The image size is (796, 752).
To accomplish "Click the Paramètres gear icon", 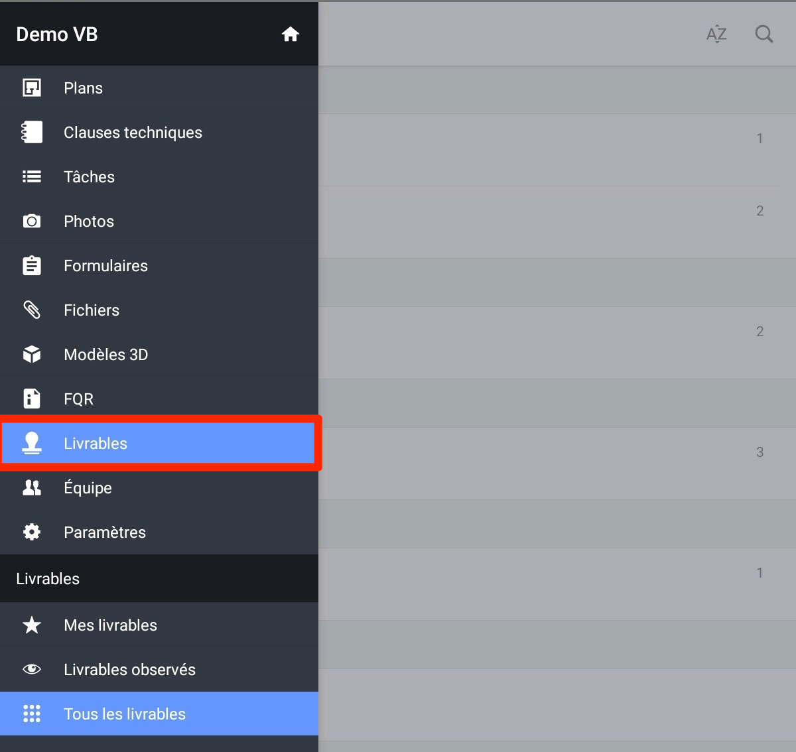I will [32, 532].
